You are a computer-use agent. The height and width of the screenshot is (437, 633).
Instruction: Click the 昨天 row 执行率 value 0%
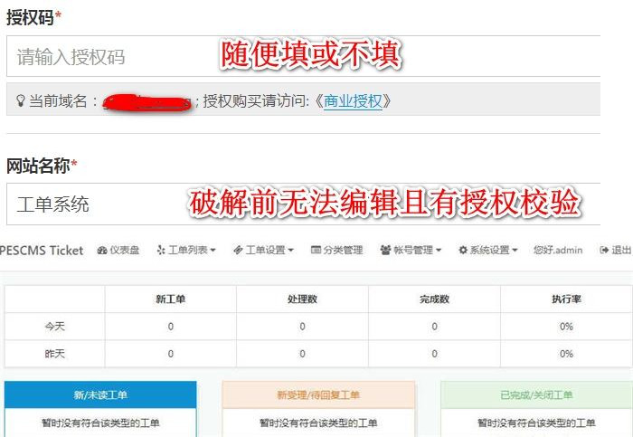coord(566,354)
